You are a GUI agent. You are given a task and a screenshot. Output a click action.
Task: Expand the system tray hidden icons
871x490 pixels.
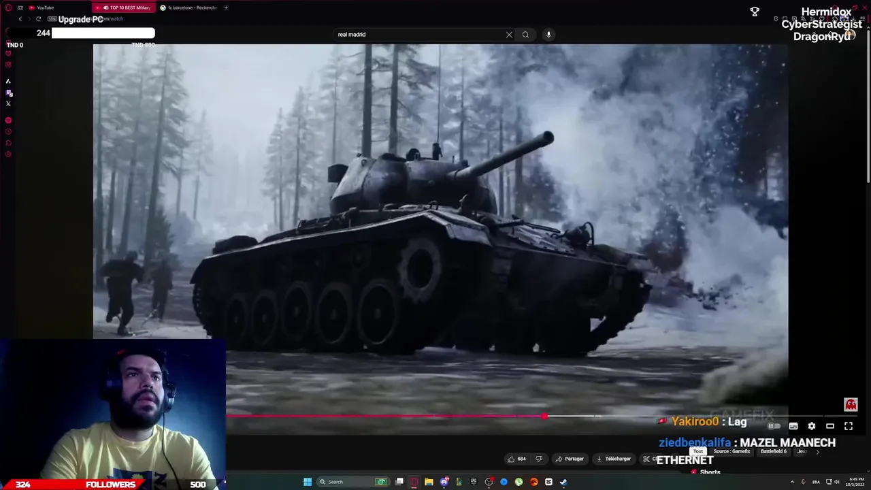pos(791,482)
